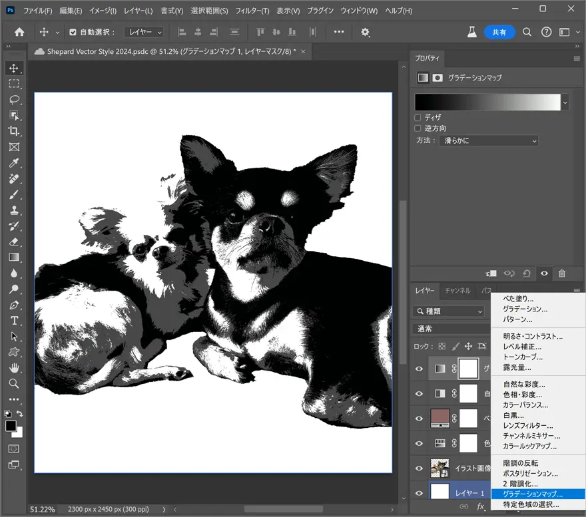The height and width of the screenshot is (517, 586).
Task: Select the Zoom tool
Action: pos(14,383)
